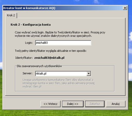The image size is (132, 116).
Task: Click the Serwer combo box text nktalk.pl
Action: pos(41,74)
